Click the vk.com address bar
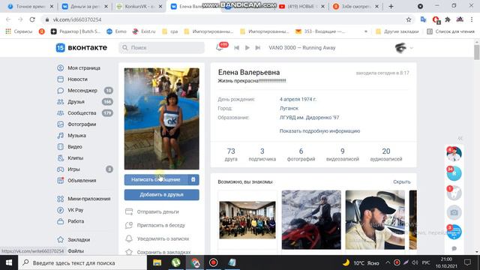The height and width of the screenshot is (270, 480). click(x=226, y=19)
